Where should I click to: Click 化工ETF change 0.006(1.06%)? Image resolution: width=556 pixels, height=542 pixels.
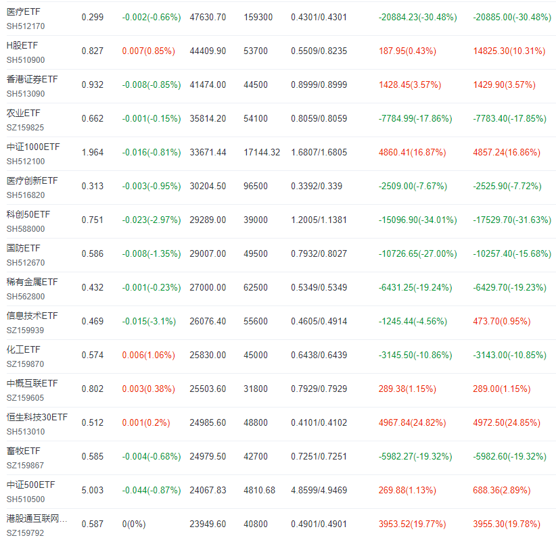tap(149, 355)
